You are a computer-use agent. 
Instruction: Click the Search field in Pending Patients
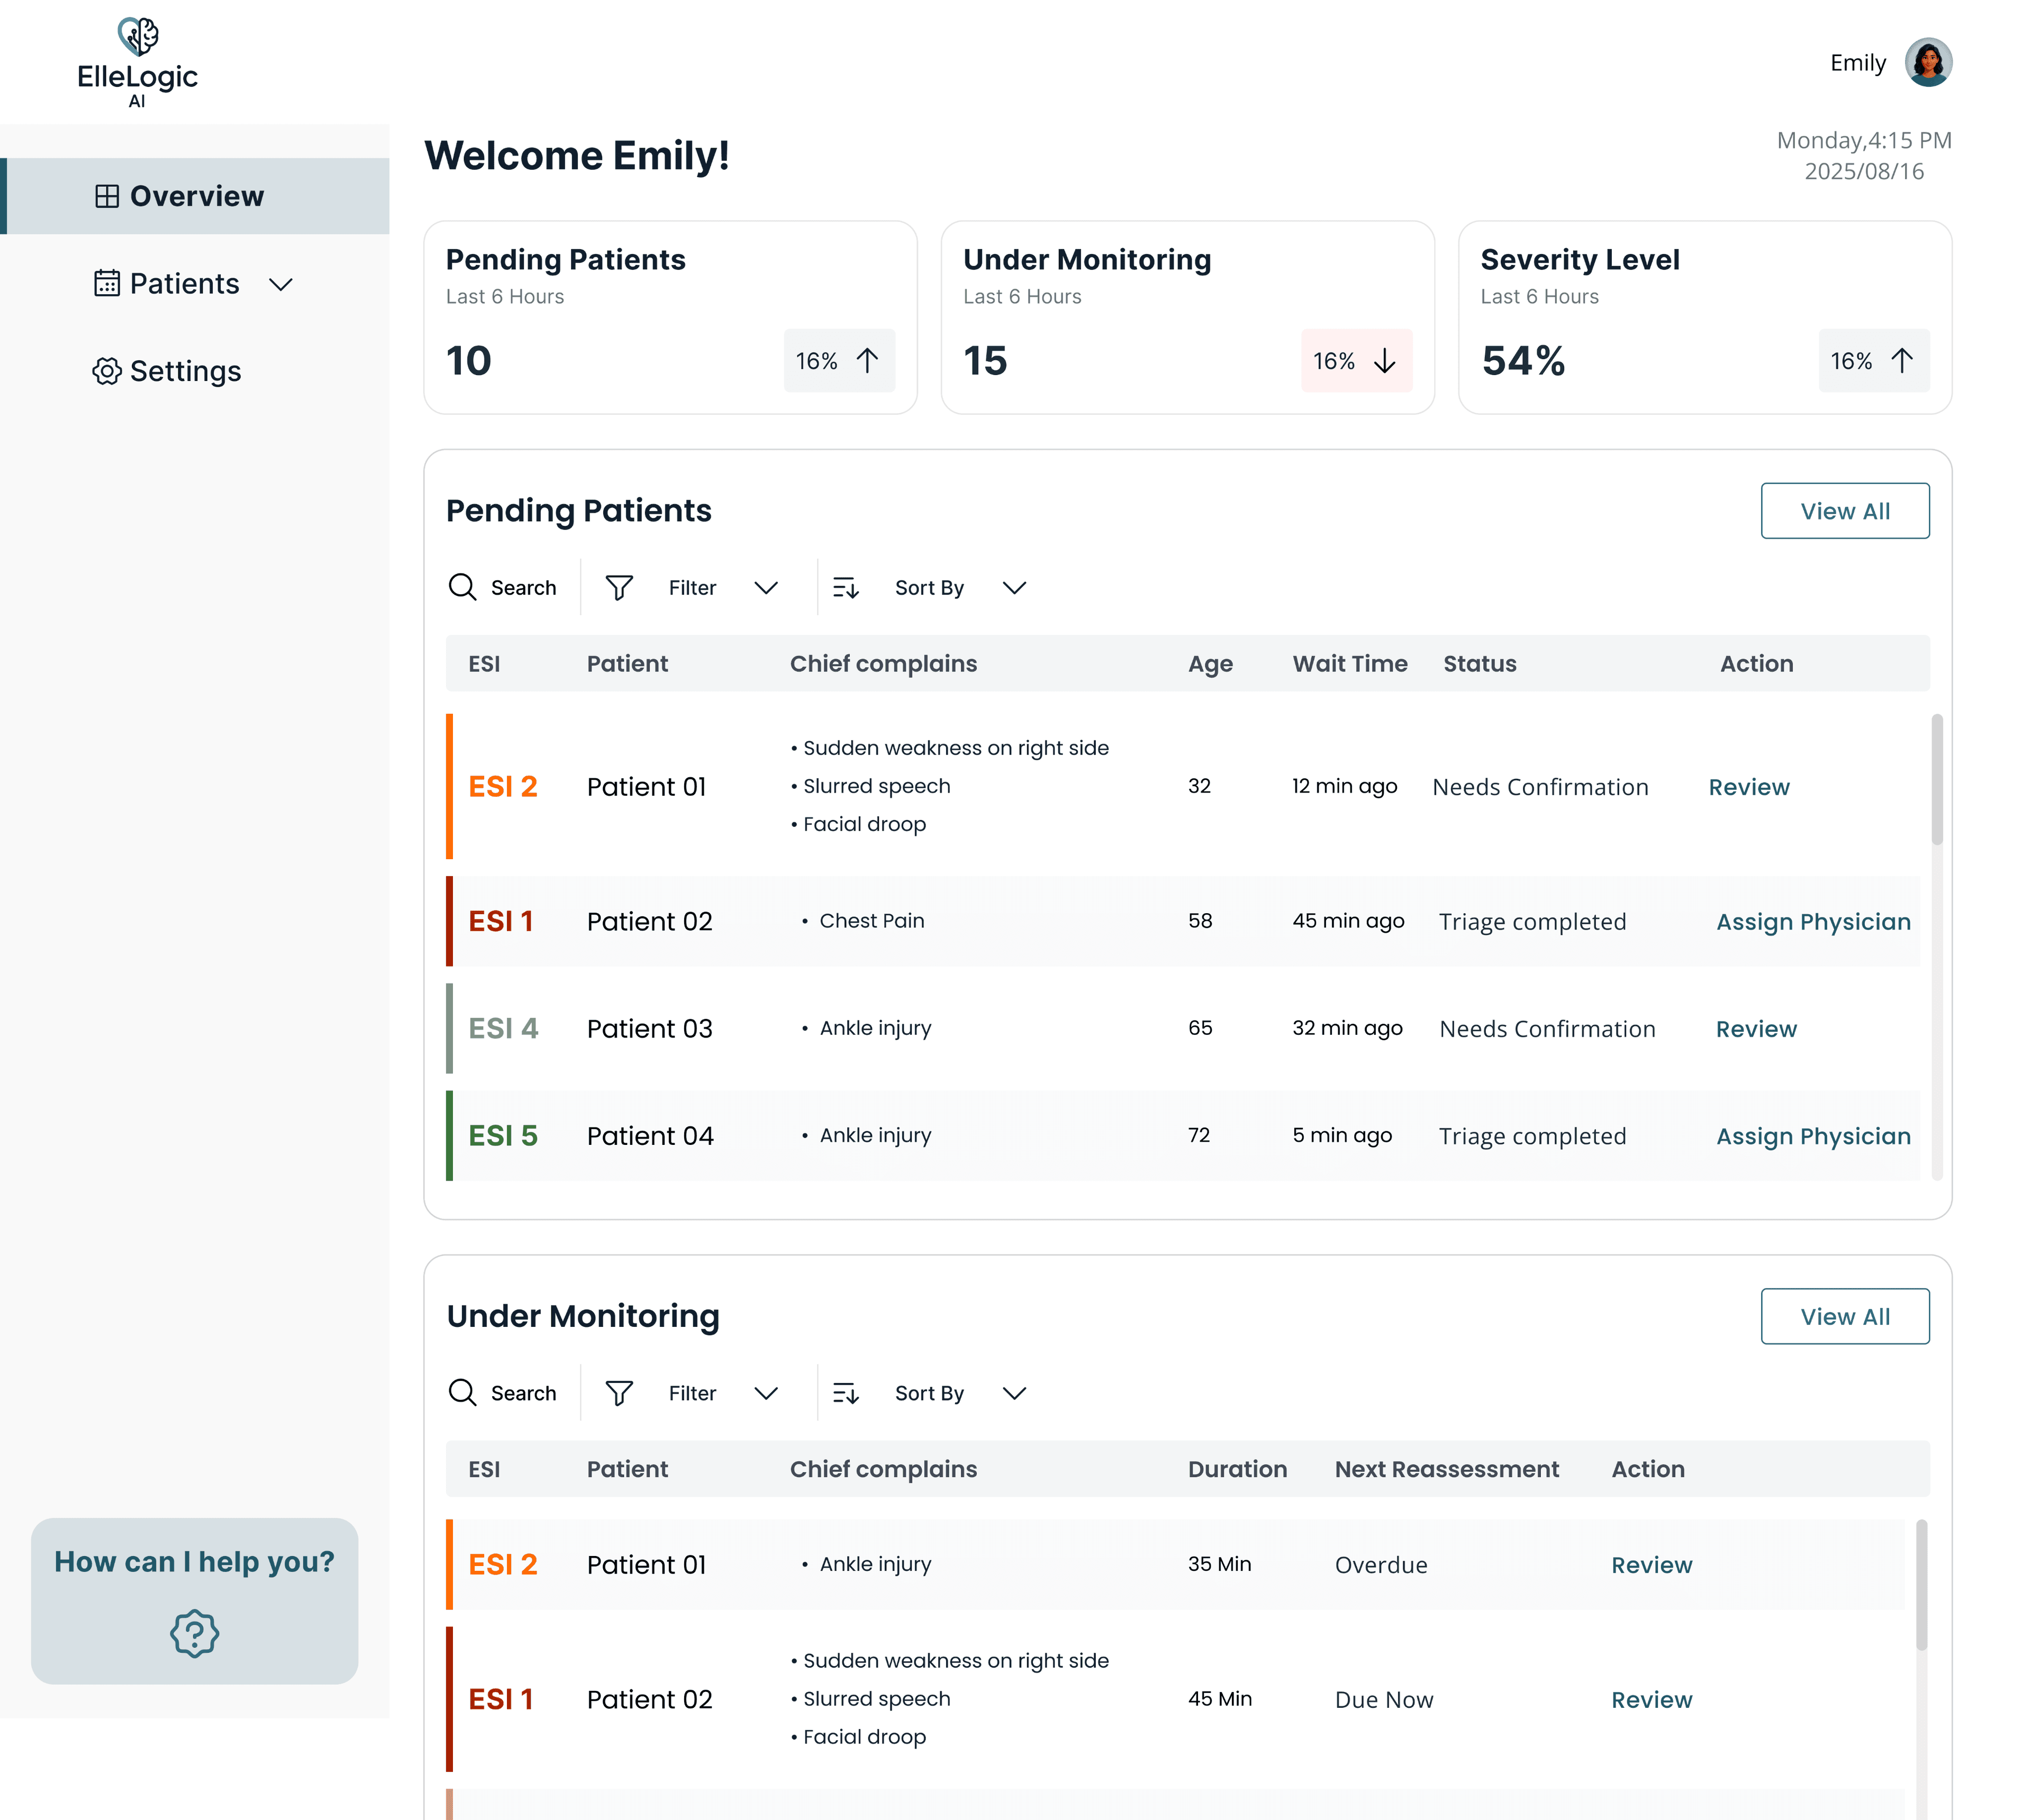pyautogui.click(x=502, y=587)
